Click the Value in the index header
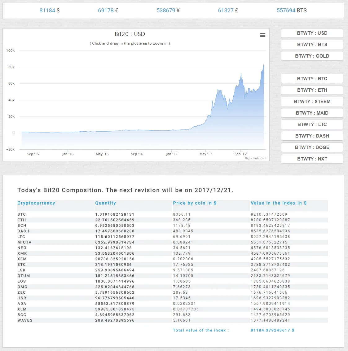The height and width of the screenshot is (351, 348). click(x=279, y=203)
